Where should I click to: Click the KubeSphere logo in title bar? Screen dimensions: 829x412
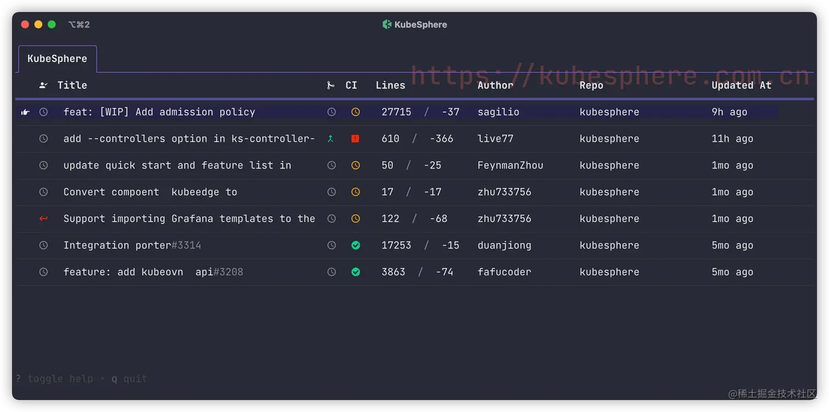point(387,24)
